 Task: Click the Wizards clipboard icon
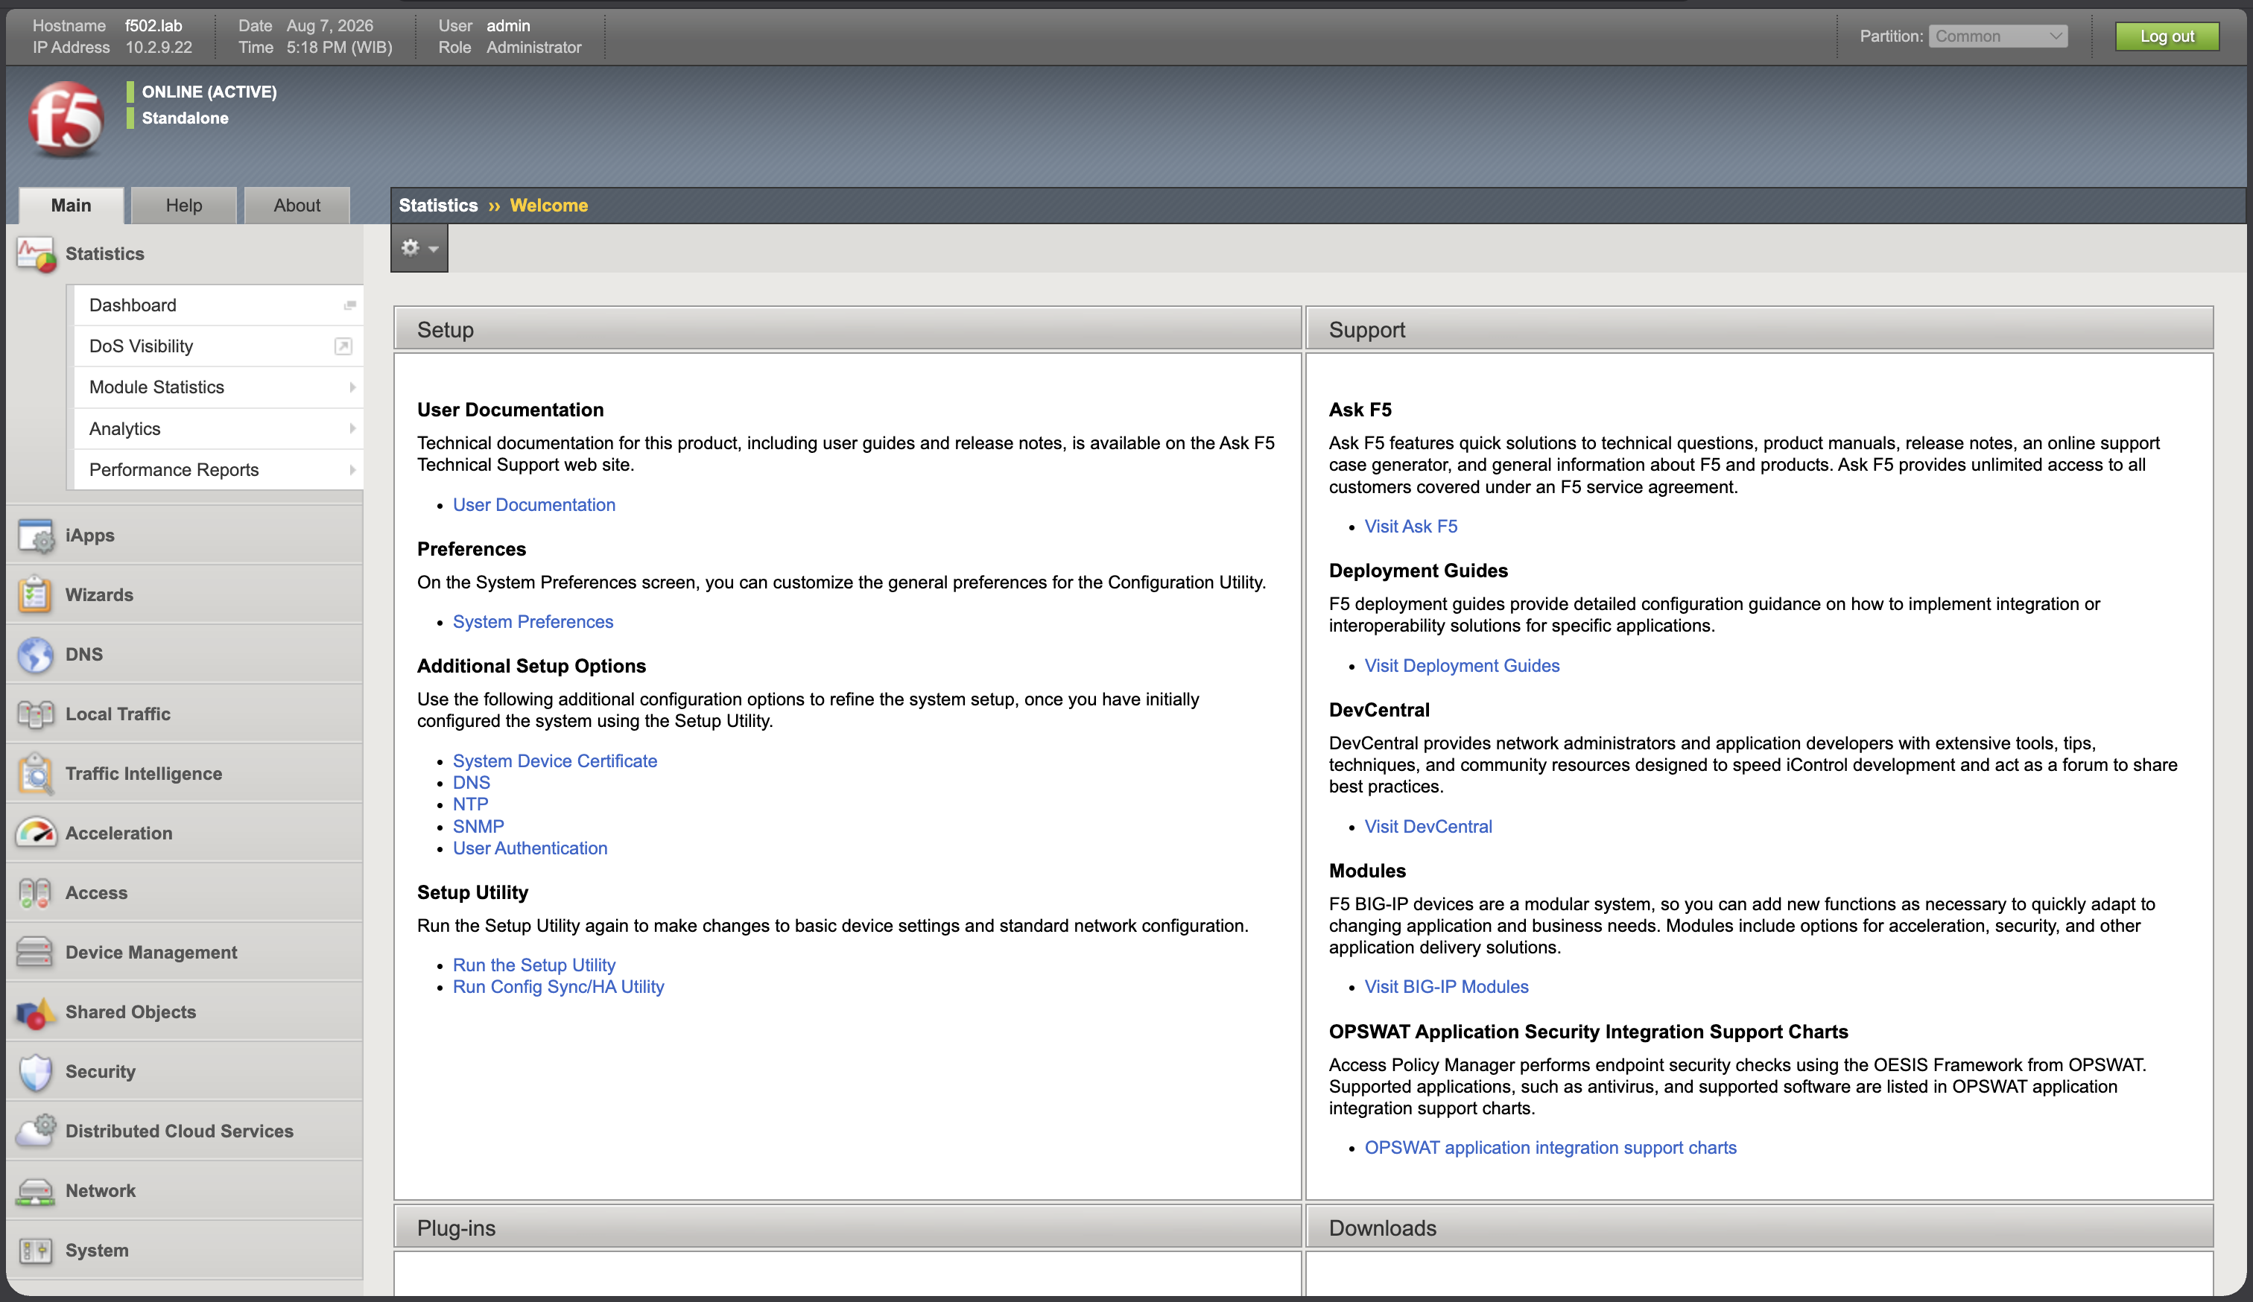pyautogui.click(x=36, y=594)
